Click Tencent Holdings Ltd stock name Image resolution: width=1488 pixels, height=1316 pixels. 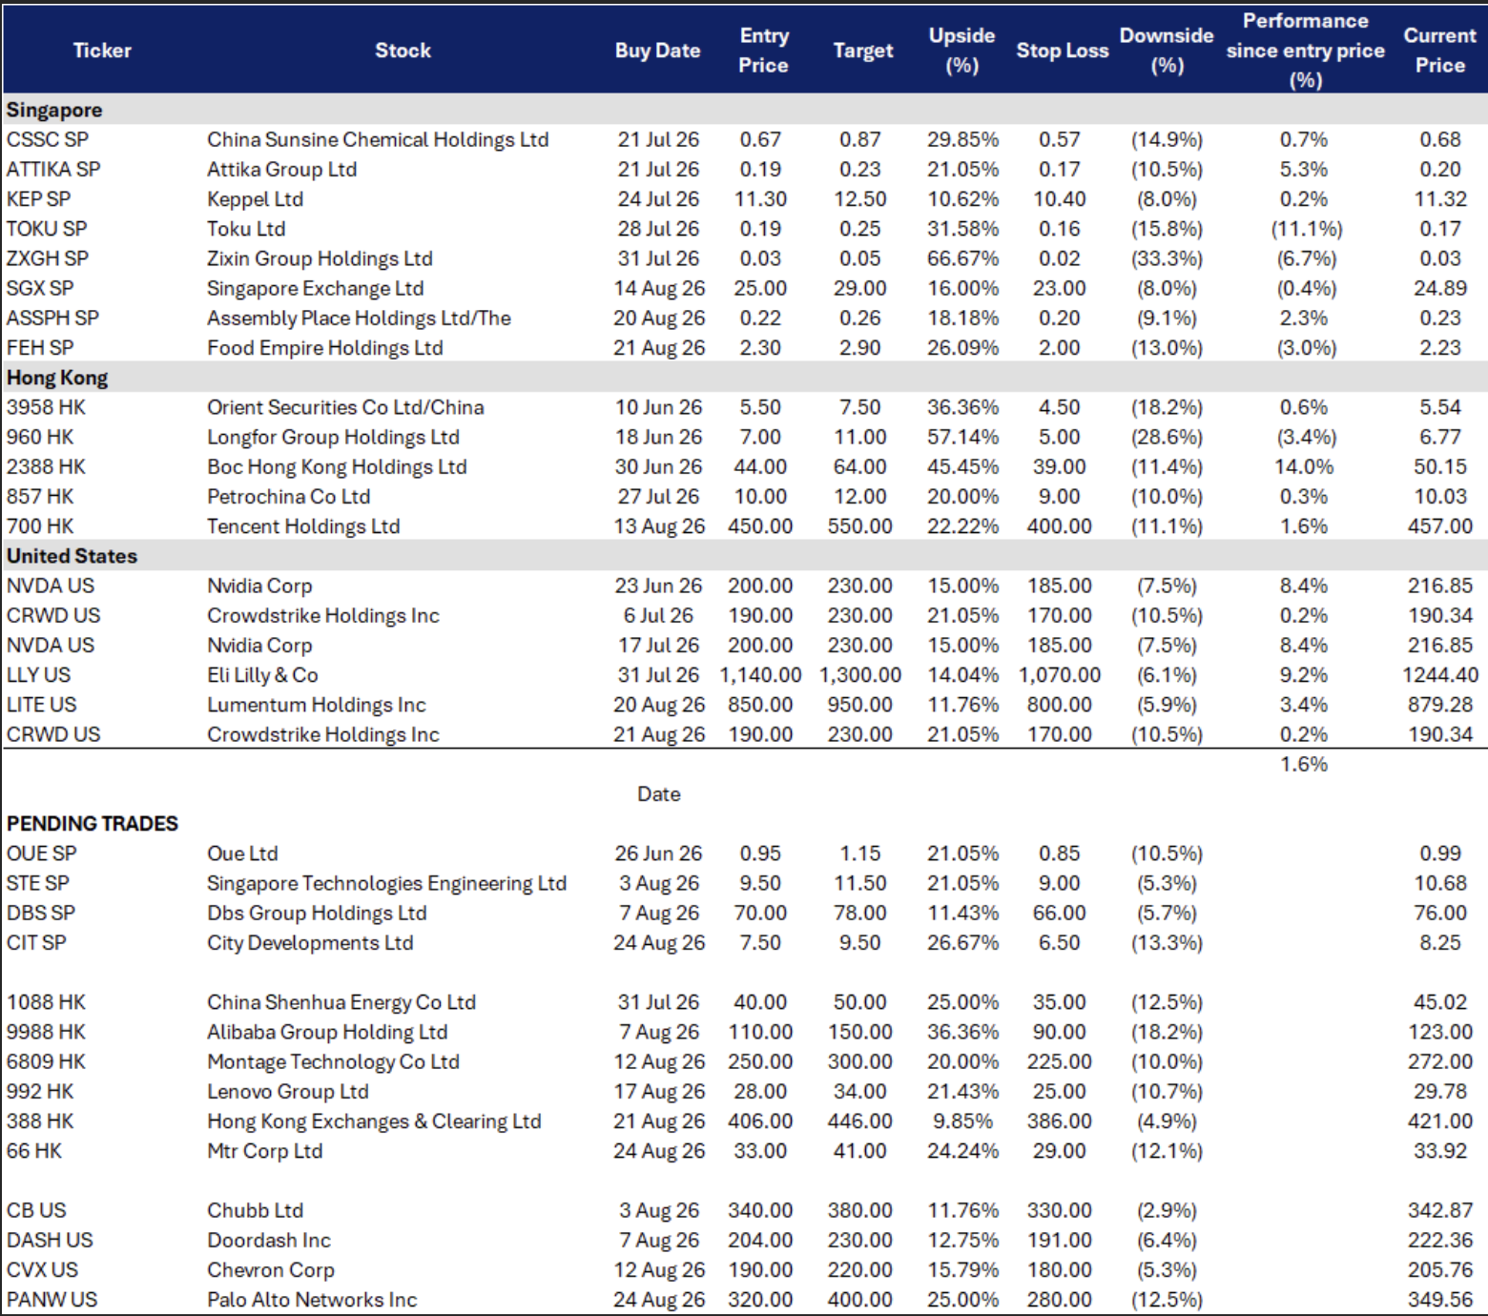coord(303,526)
